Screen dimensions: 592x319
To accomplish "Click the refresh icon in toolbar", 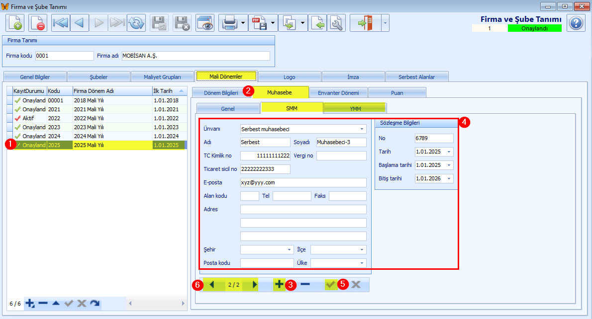I will pyautogui.click(x=136, y=23).
